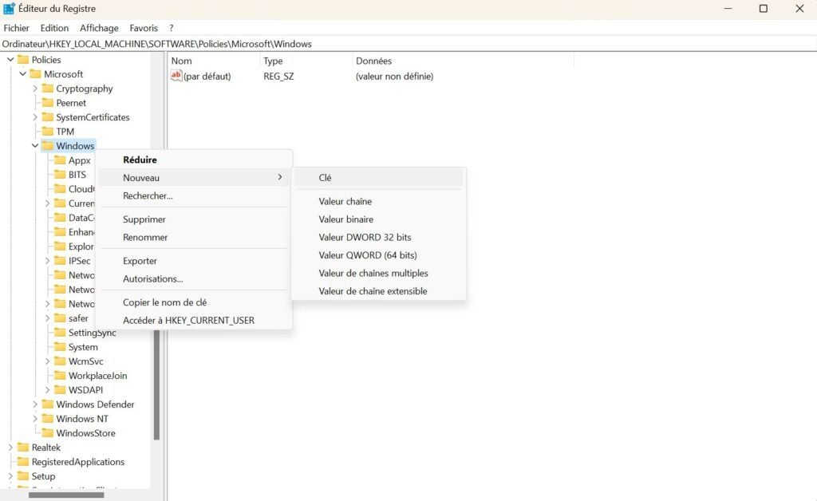Click the Appx folder icon
817x501 pixels.
(60, 160)
